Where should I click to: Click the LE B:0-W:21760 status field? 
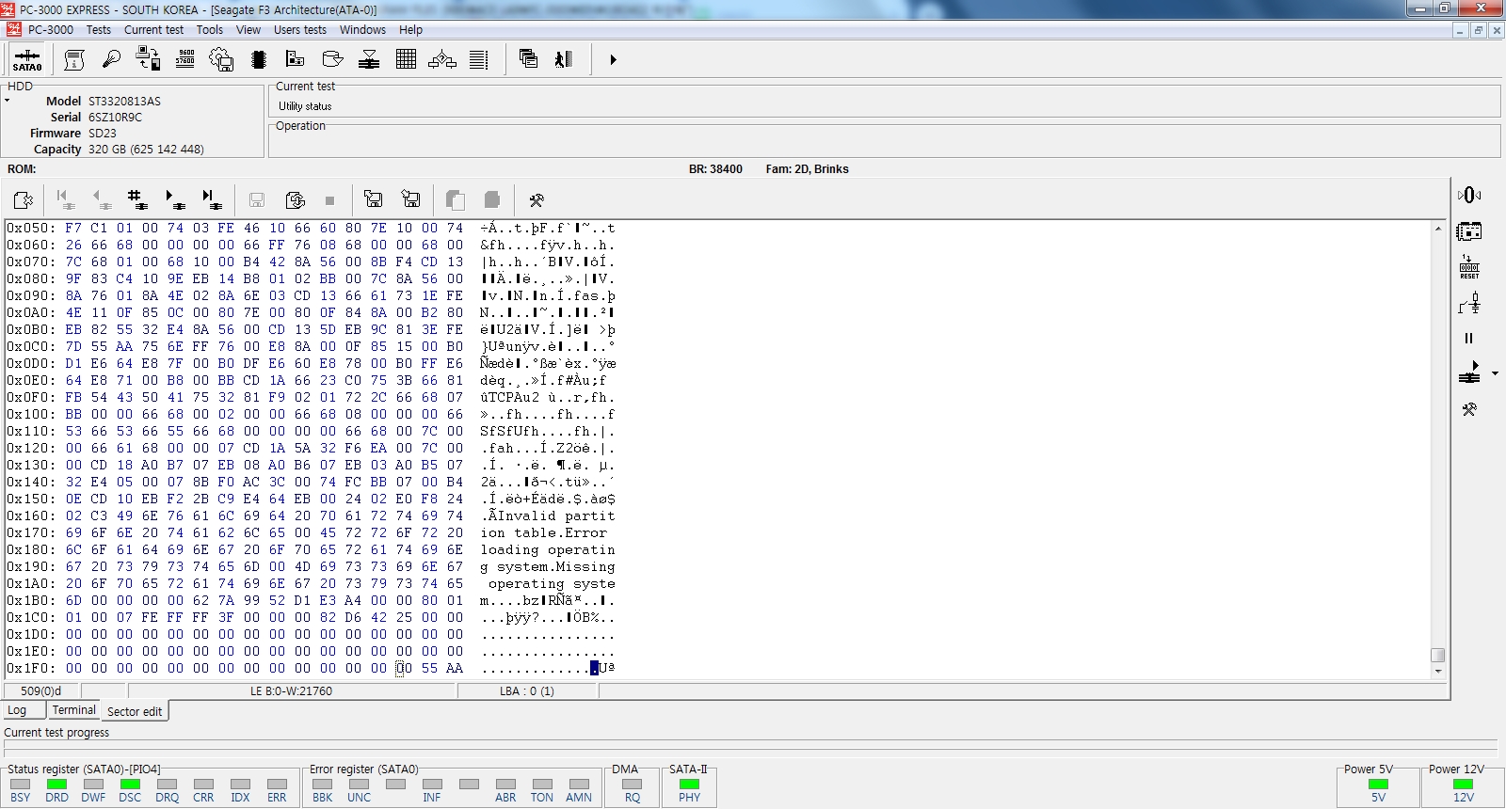point(291,690)
